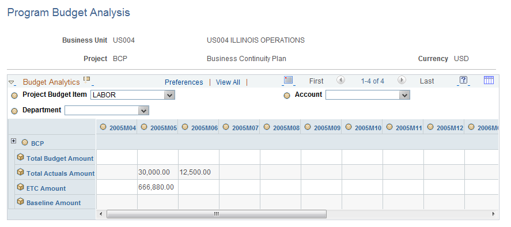
Task: Click the Baseline Amount cube icon
Action: click(x=21, y=202)
